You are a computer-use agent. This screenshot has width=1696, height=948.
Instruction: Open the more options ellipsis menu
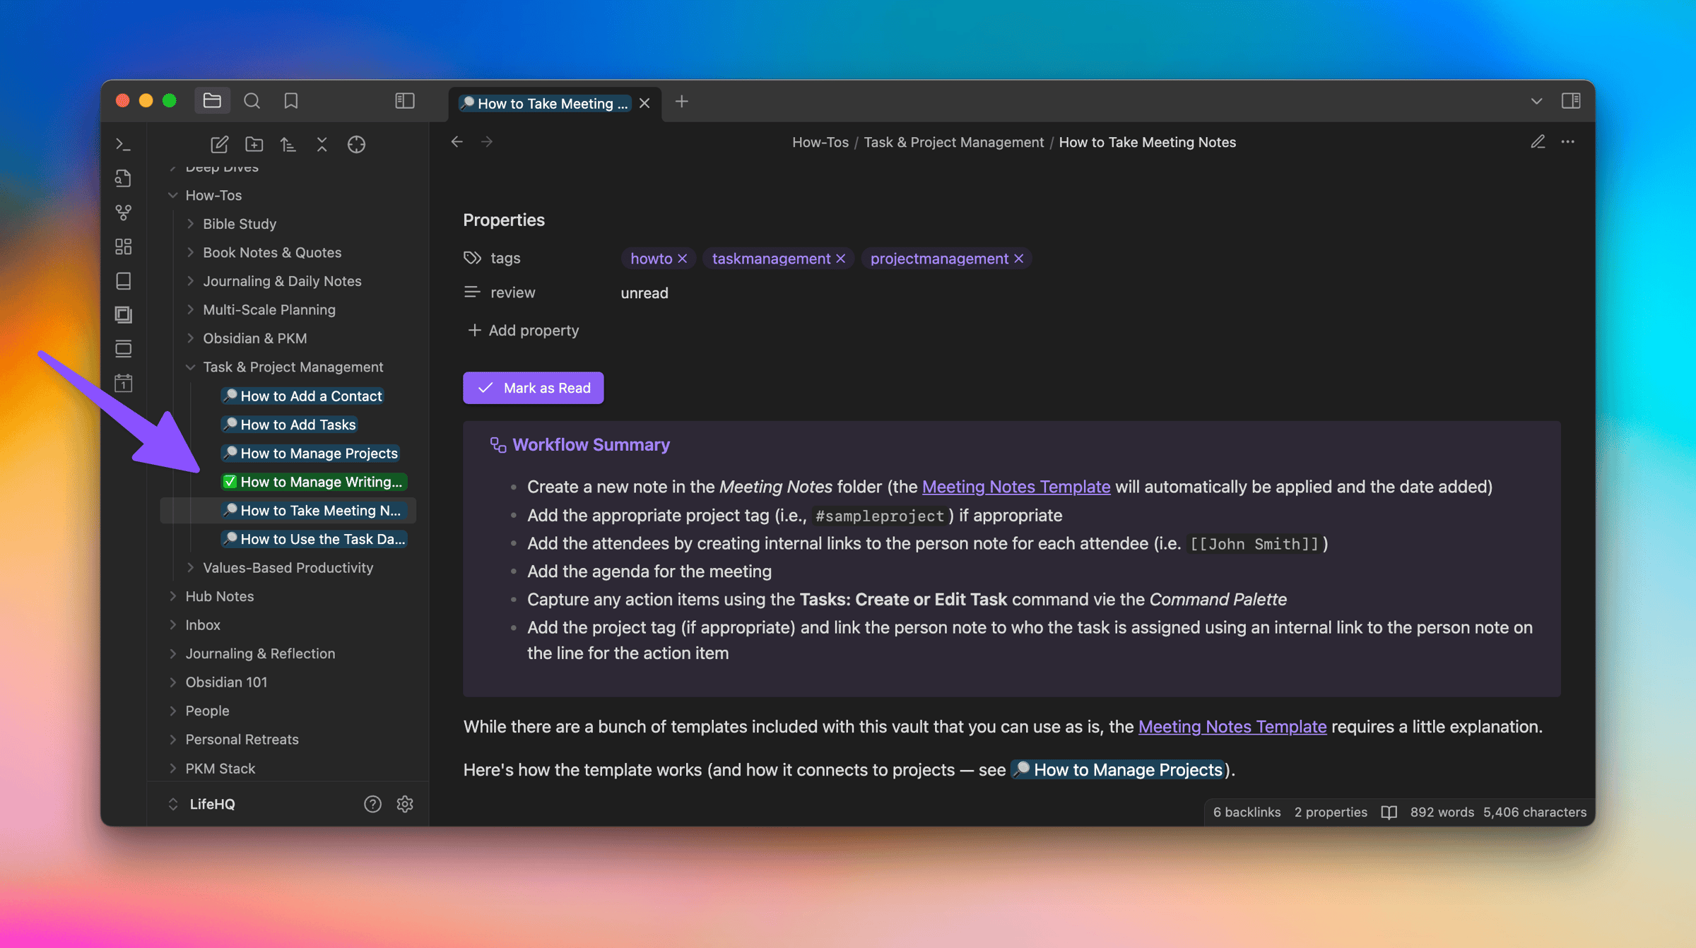pyautogui.click(x=1567, y=142)
